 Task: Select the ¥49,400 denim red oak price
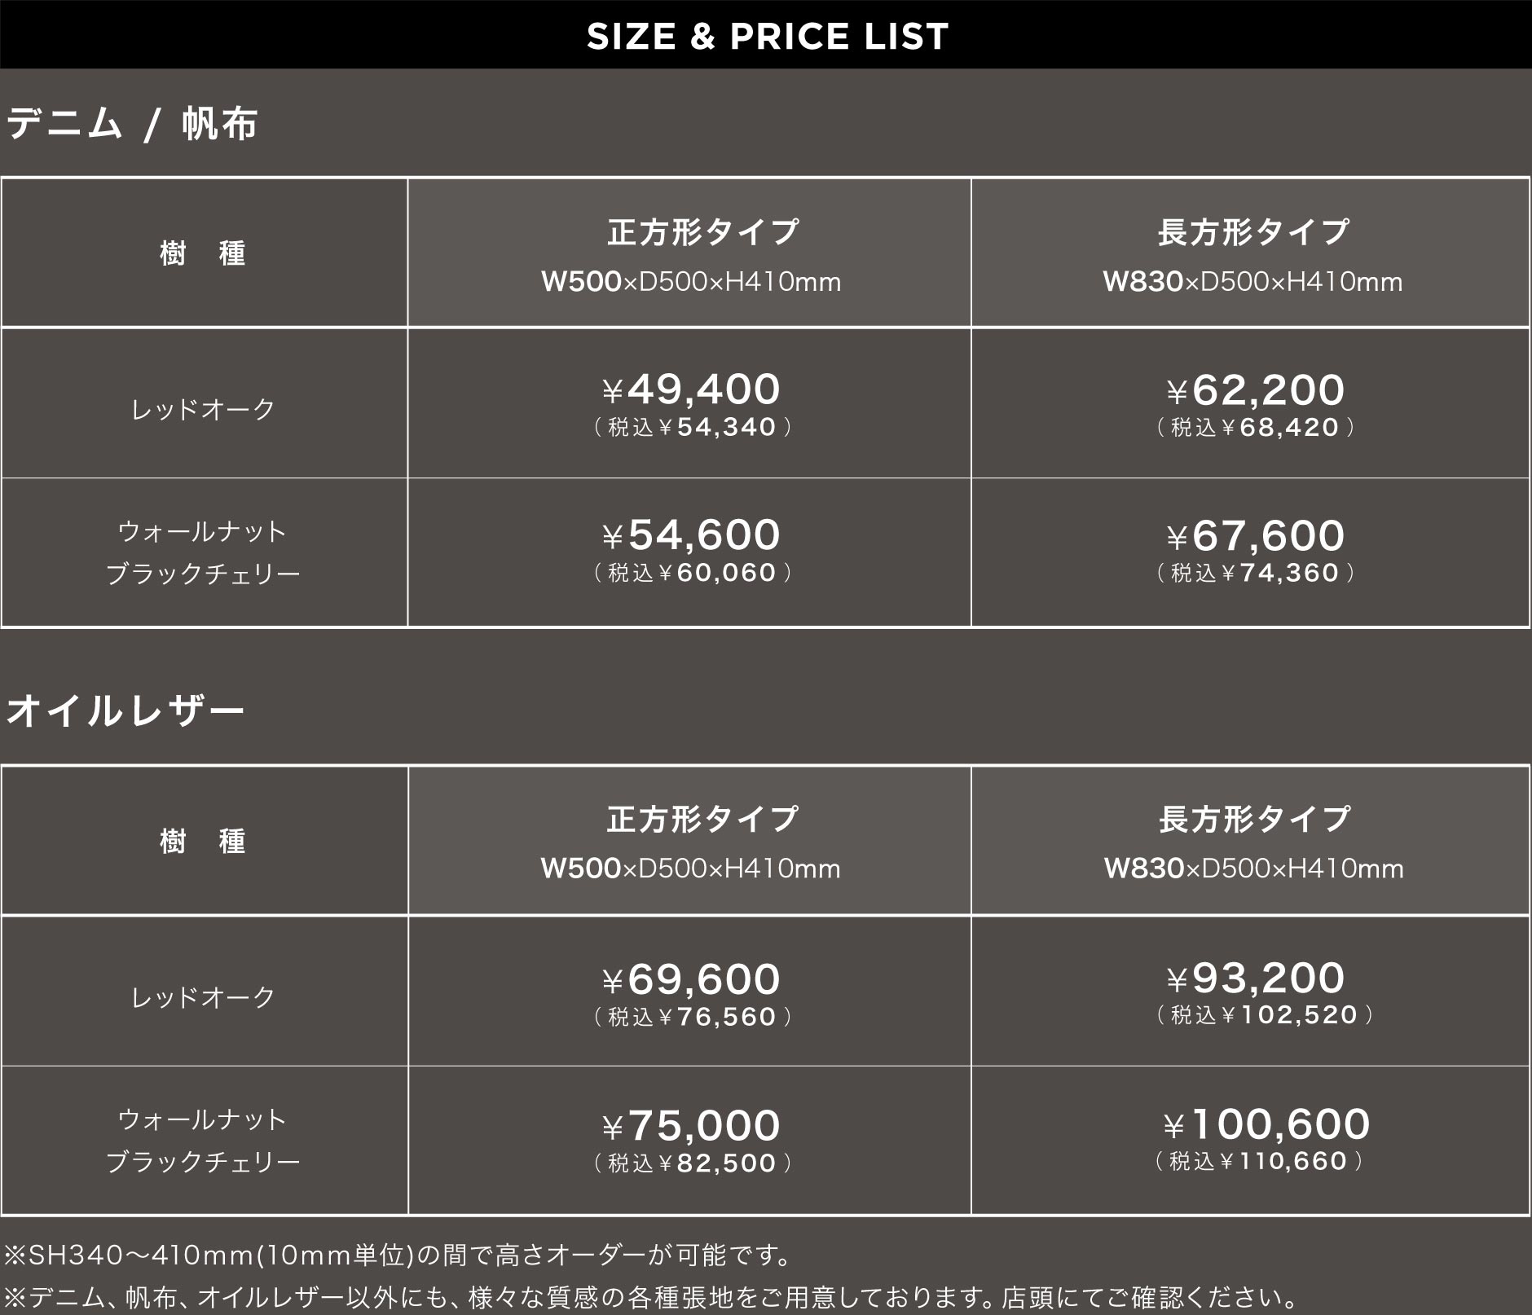tap(691, 389)
